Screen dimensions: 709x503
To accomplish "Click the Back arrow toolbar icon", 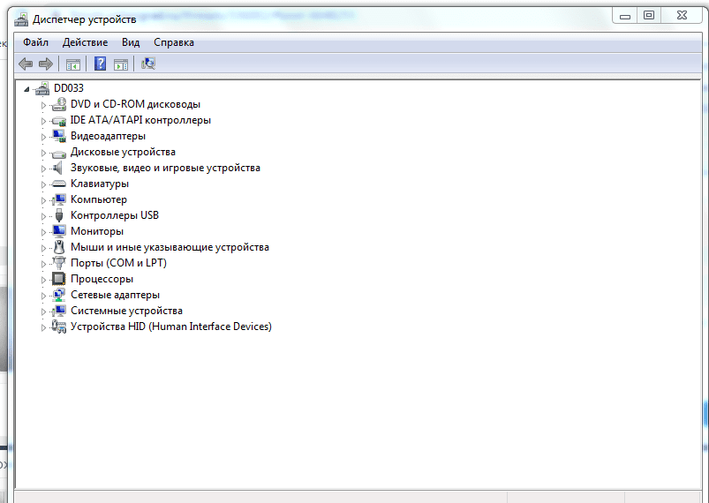I will pos(26,64).
